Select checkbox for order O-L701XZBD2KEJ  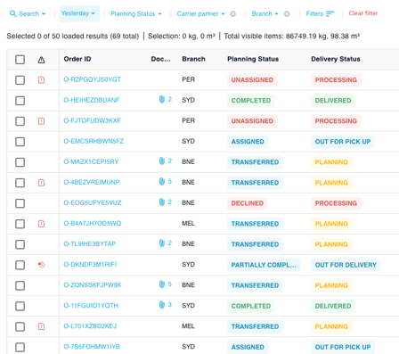point(20,326)
